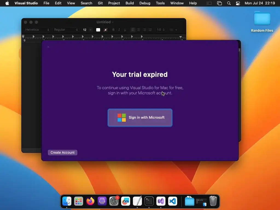Open the File menu
This screenshot has height=210, width=280.
tap(46, 3)
